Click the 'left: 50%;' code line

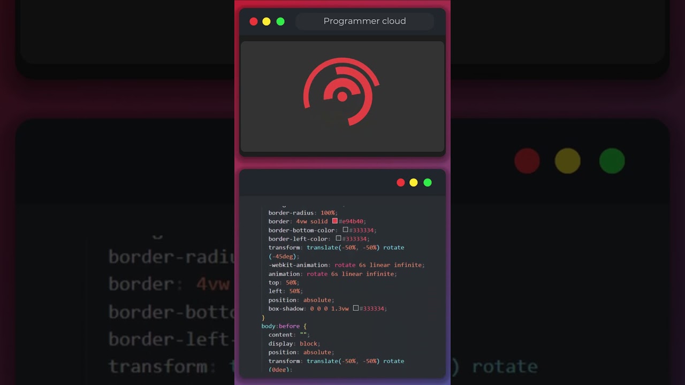[285, 291]
